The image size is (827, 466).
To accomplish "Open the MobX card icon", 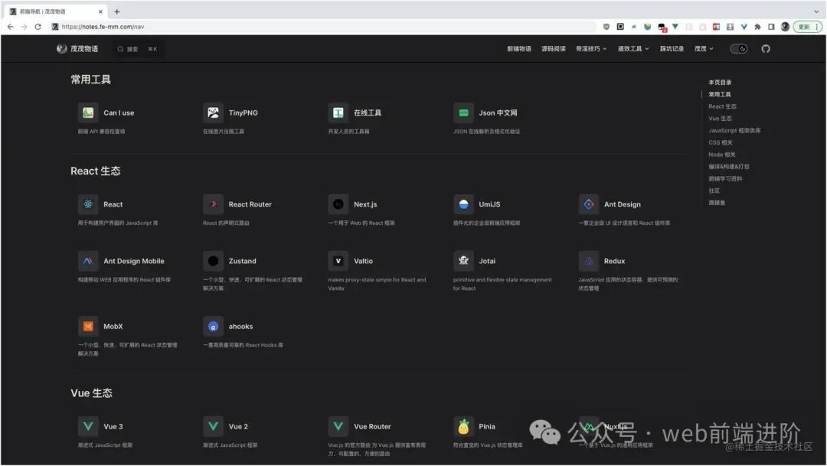I will [x=88, y=326].
